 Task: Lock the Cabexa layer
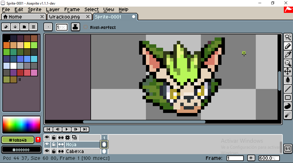point(54,151)
